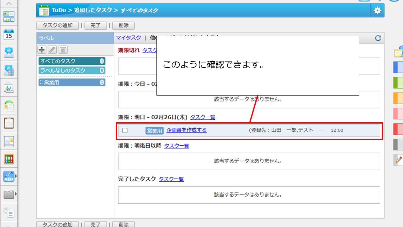Open the ToDo settings gear icon

(x=377, y=10)
